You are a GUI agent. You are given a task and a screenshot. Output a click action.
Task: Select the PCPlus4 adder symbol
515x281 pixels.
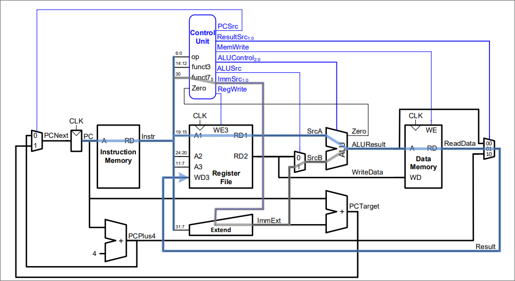tap(116, 241)
